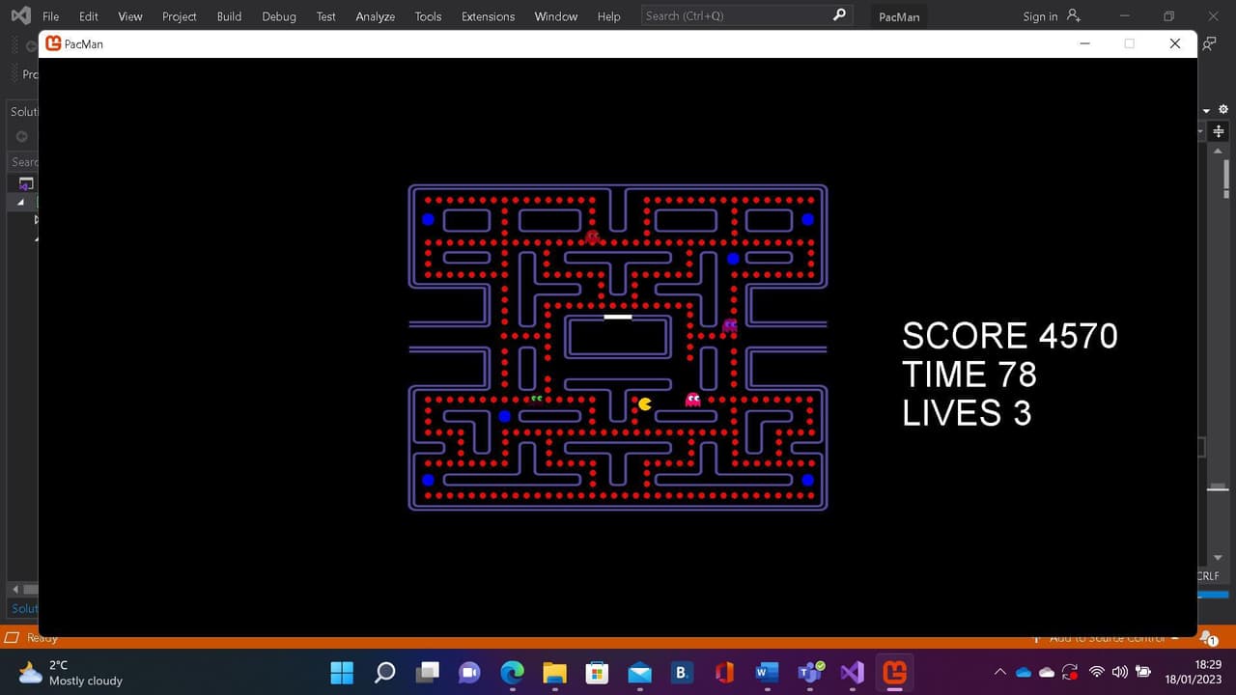
Task: Click the magnifier icon in search box
Action: coord(839,15)
